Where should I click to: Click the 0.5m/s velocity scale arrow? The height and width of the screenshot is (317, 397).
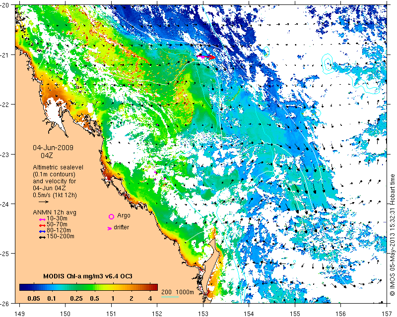click(x=44, y=202)
